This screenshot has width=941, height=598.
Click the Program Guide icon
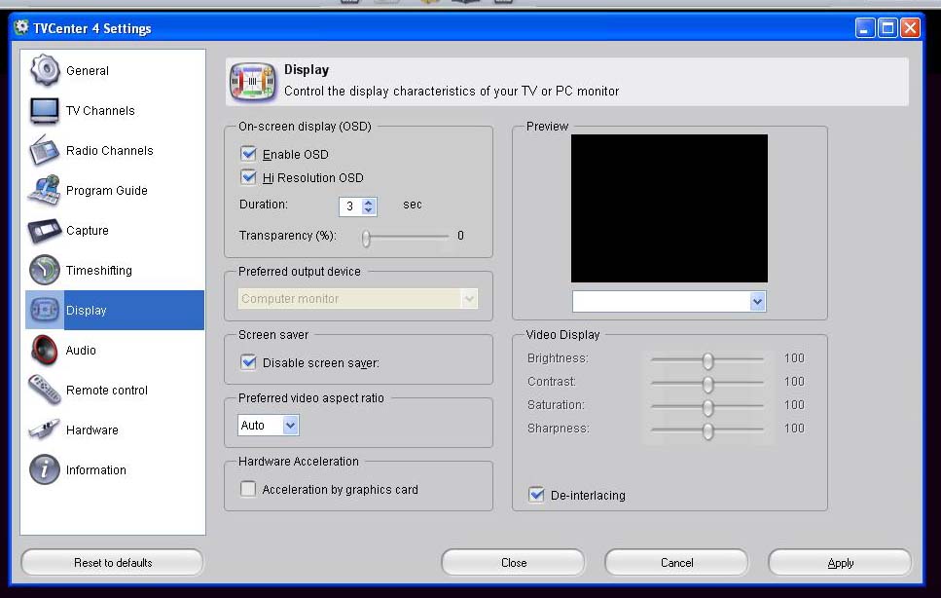(x=45, y=190)
